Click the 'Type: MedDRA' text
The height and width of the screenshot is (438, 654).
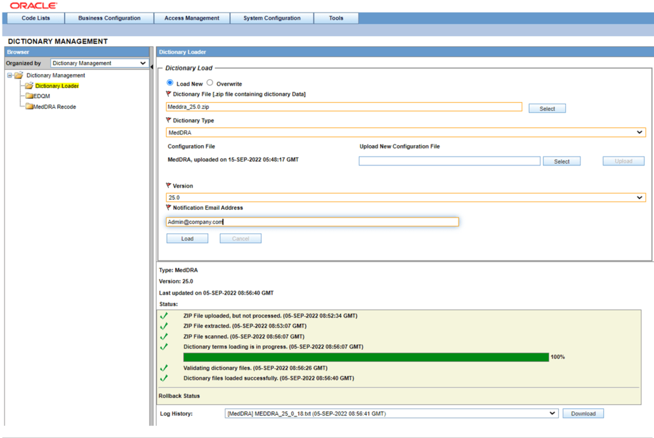click(x=178, y=270)
